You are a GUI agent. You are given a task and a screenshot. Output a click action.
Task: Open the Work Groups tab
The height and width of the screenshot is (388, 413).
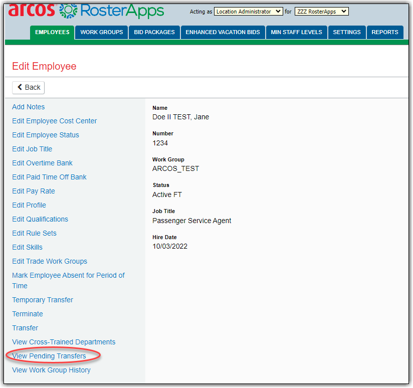(x=101, y=32)
